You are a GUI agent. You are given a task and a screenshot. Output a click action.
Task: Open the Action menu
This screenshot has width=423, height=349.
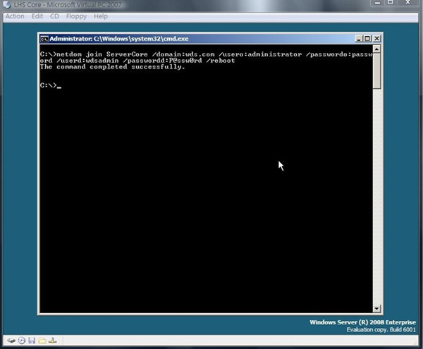pos(15,16)
